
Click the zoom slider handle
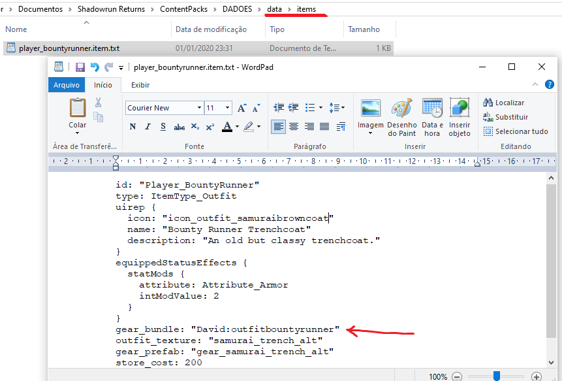497,376
